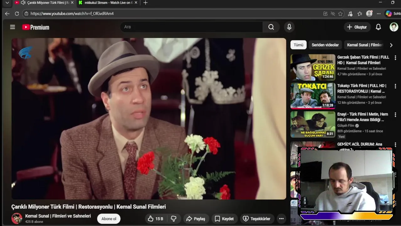
Task: Open the split screen icon in address bar
Action: point(325,13)
